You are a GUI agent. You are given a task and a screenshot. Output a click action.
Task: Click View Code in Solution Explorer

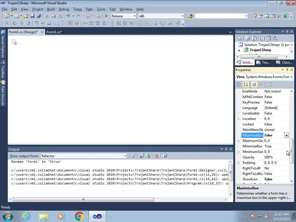pos(262,38)
